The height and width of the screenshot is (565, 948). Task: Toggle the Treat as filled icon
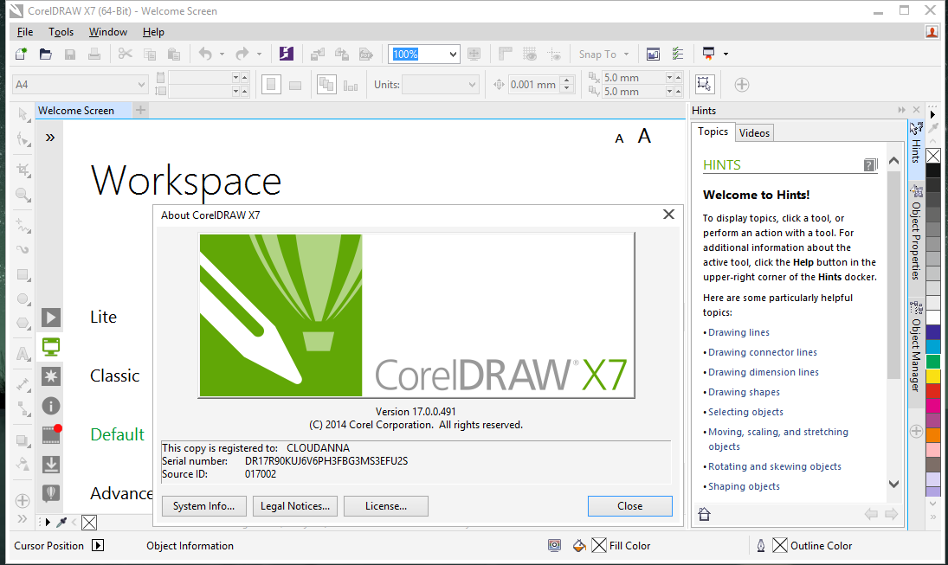705,85
